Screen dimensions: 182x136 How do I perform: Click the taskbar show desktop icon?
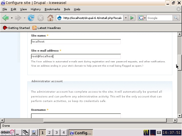18,133
